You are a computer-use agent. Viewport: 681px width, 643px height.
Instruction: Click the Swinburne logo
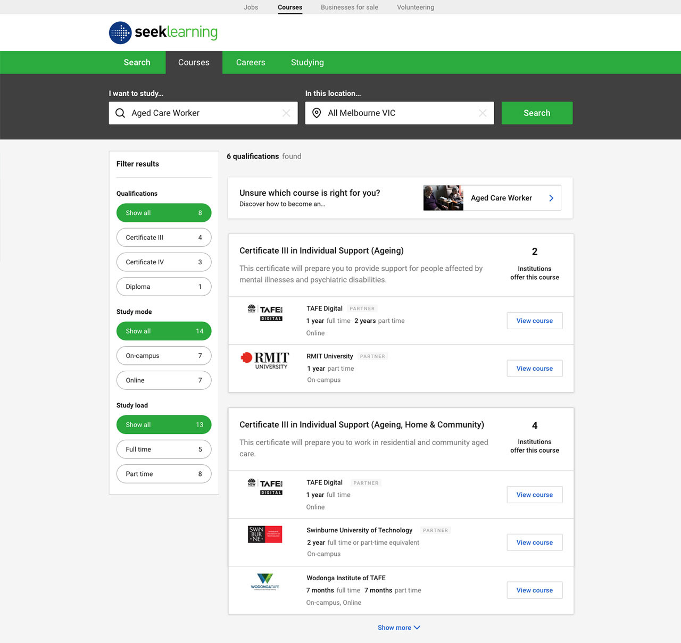point(265,534)
